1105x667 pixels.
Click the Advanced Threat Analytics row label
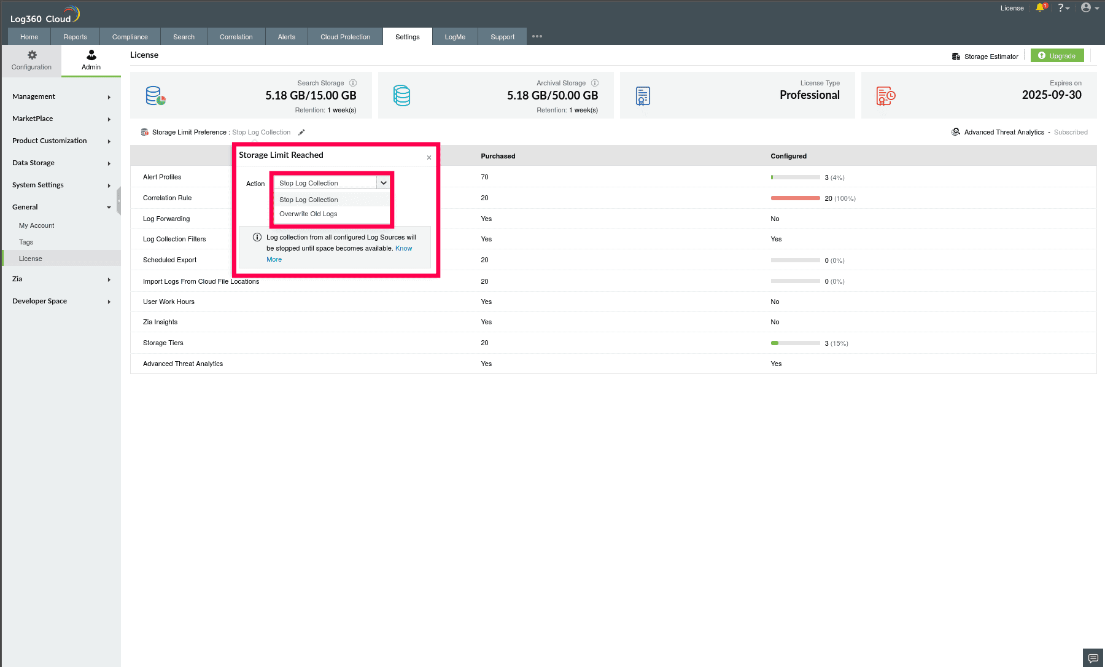pos(183,364)
